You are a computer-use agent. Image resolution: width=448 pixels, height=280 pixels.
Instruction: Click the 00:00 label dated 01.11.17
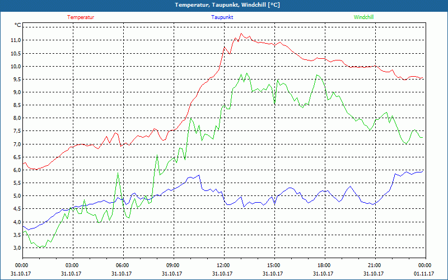pos(426,265)
